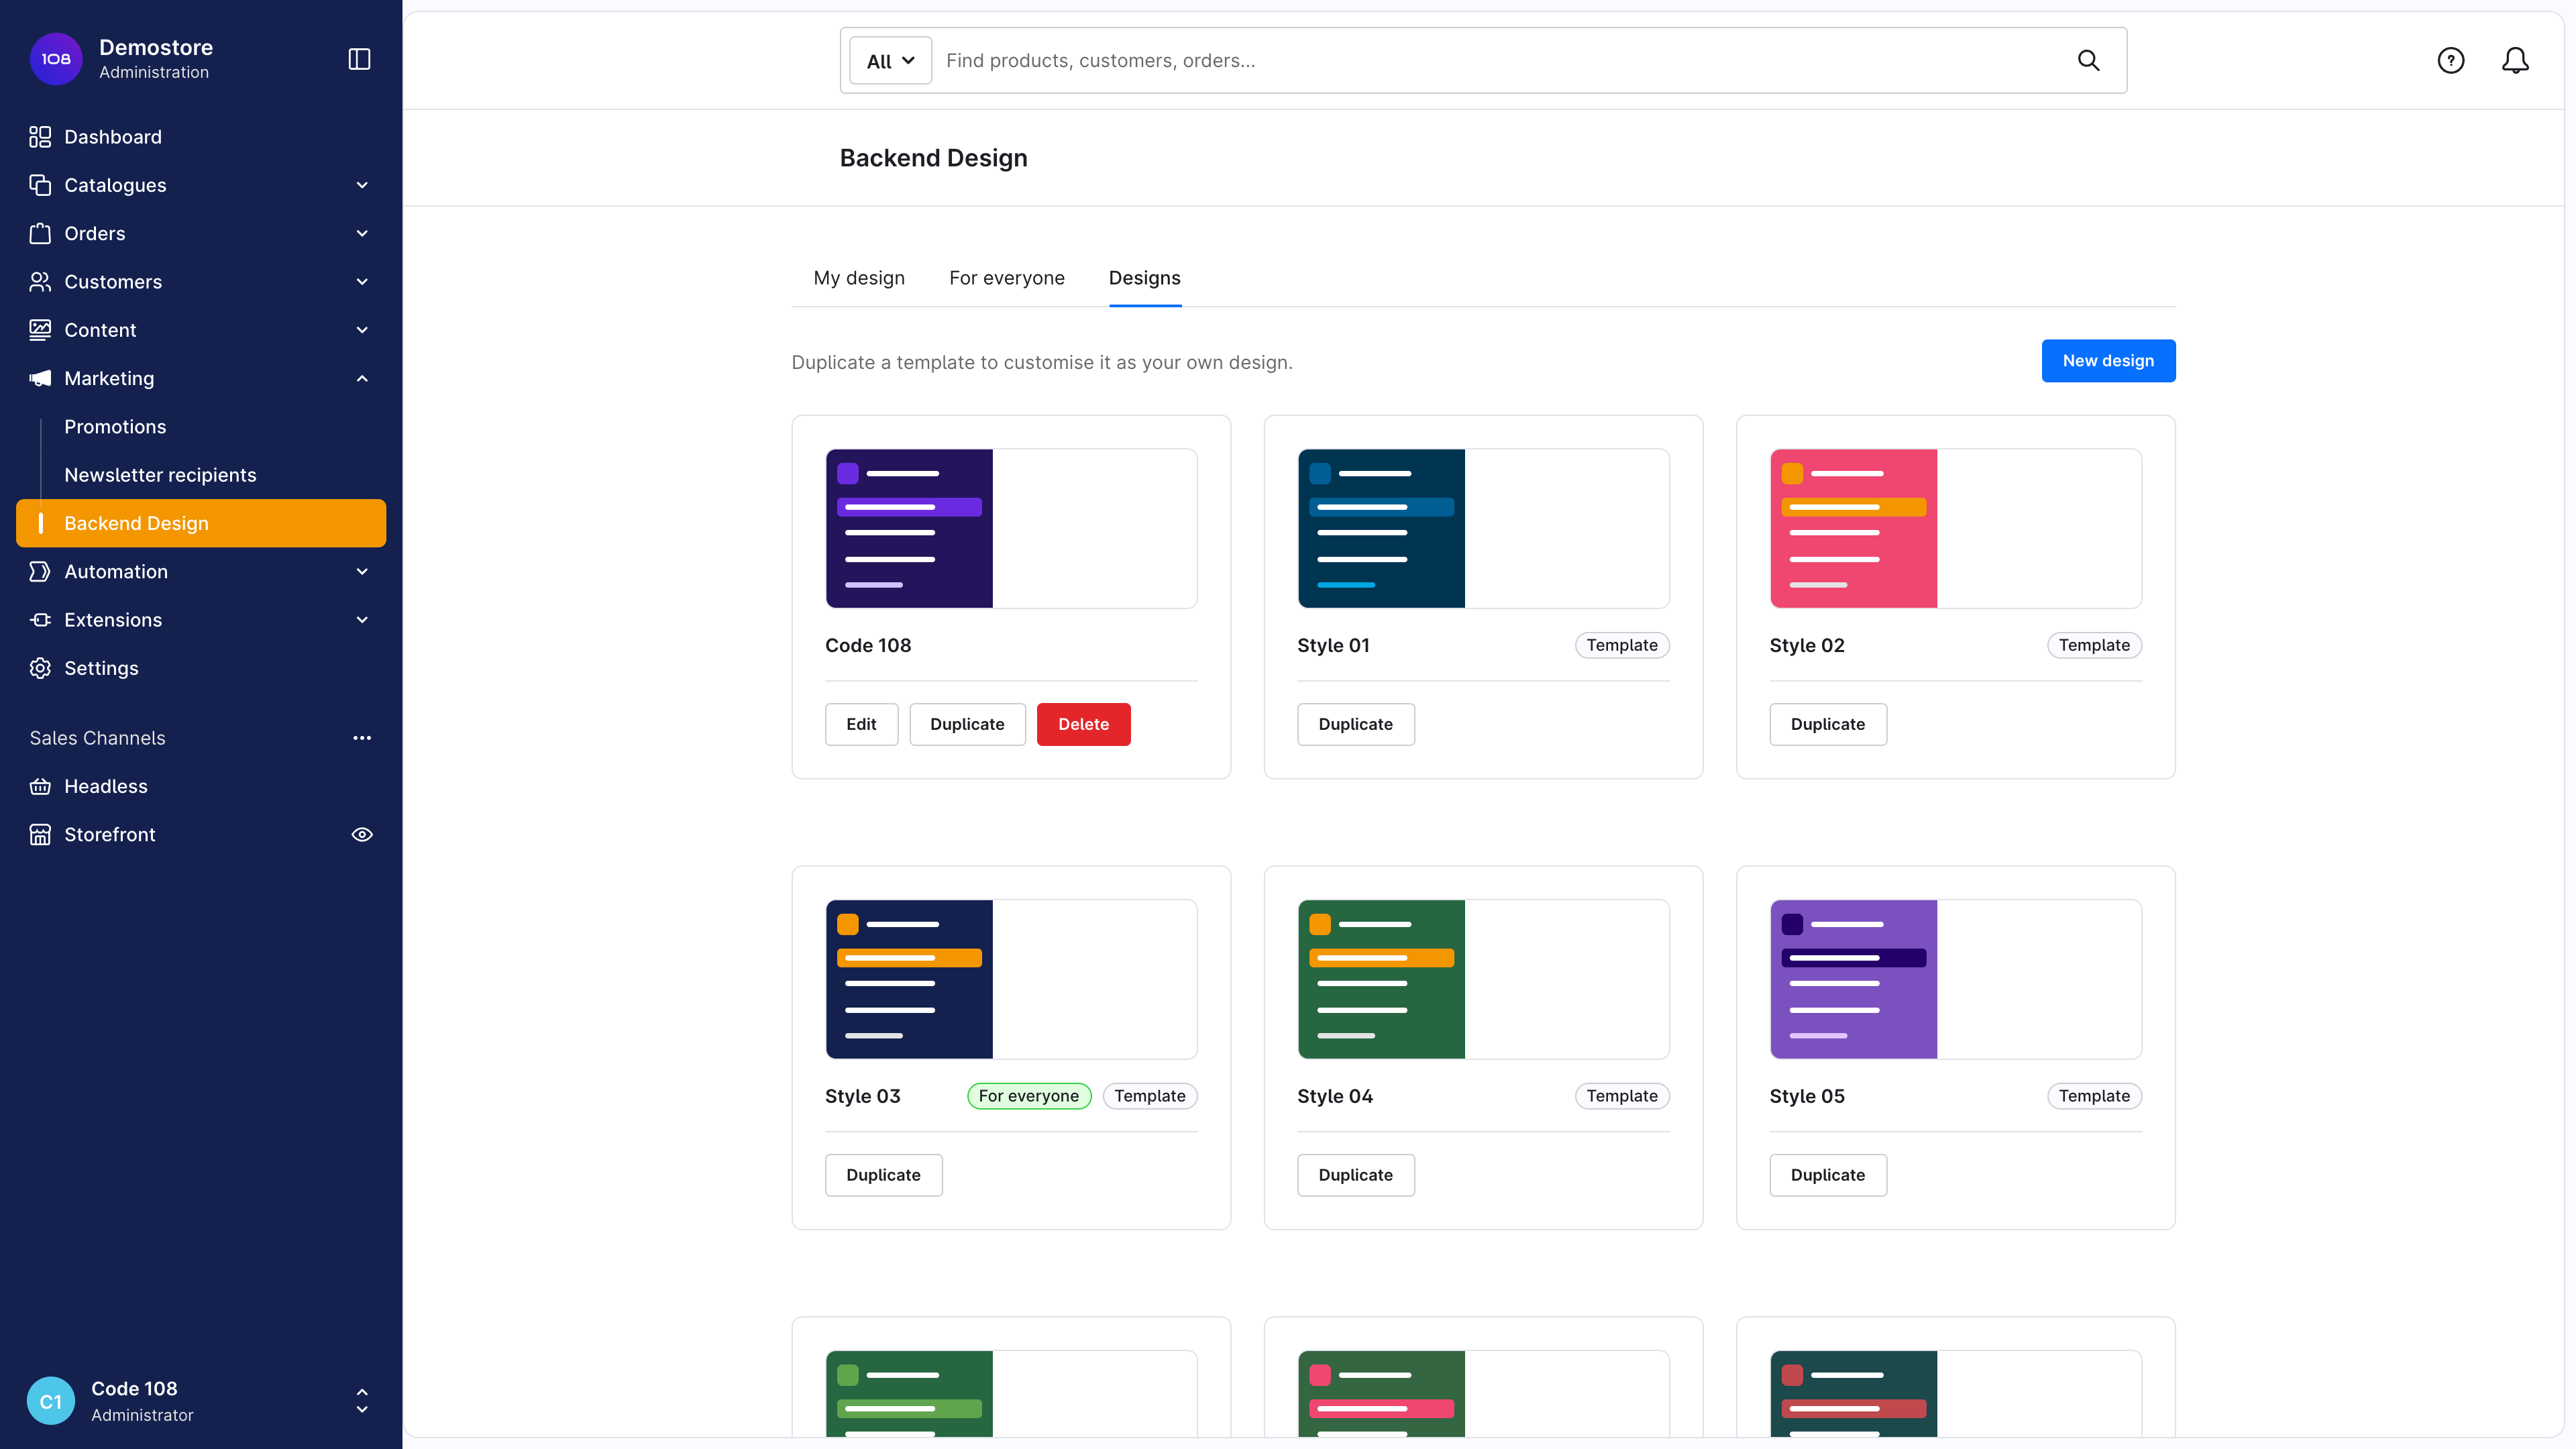Image resolution: width=2576 pixels, height=1449 pixels.
Task: Open the Code 108 user menu chevron
Action: pyautogui.click(x=362, y=1400)
